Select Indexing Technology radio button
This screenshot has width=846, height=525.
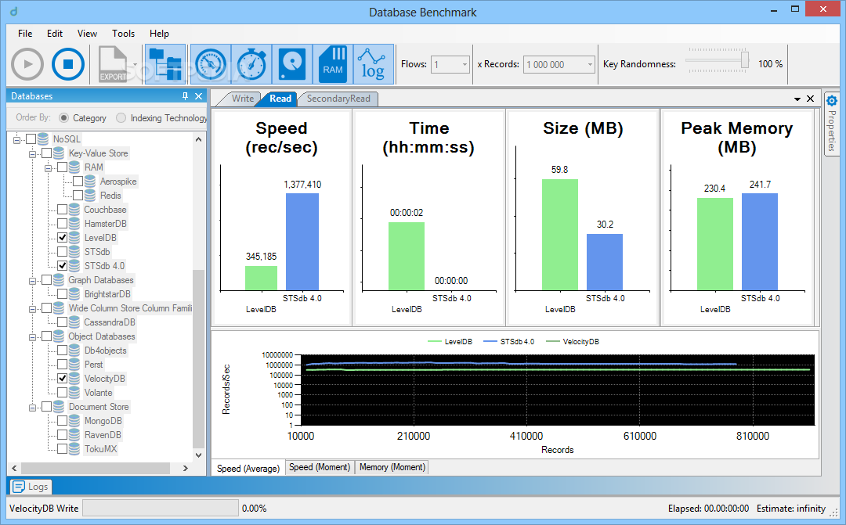click(x=121, y=117)
